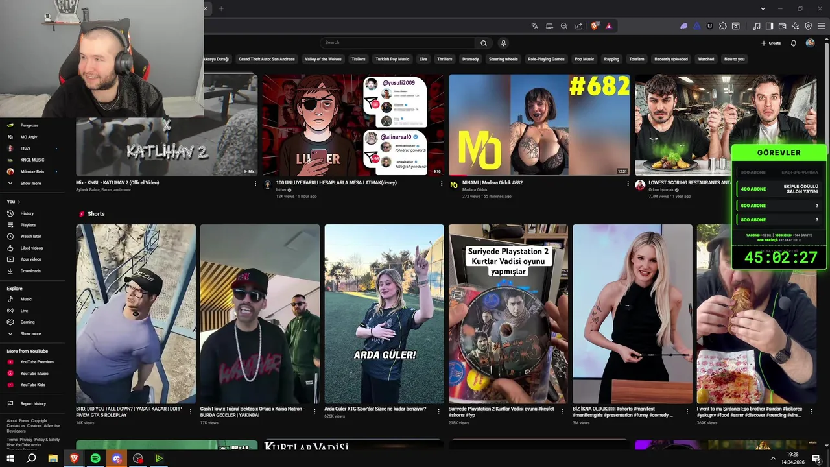The width and height of the screenshot is (830, 467).
Task: Open History in the YouTube sidebar
Action: tap(27, 213)
